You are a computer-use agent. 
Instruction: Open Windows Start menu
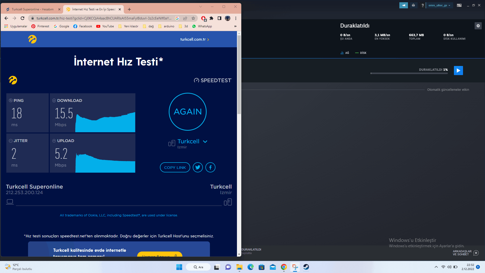click(x=179, y=267)
